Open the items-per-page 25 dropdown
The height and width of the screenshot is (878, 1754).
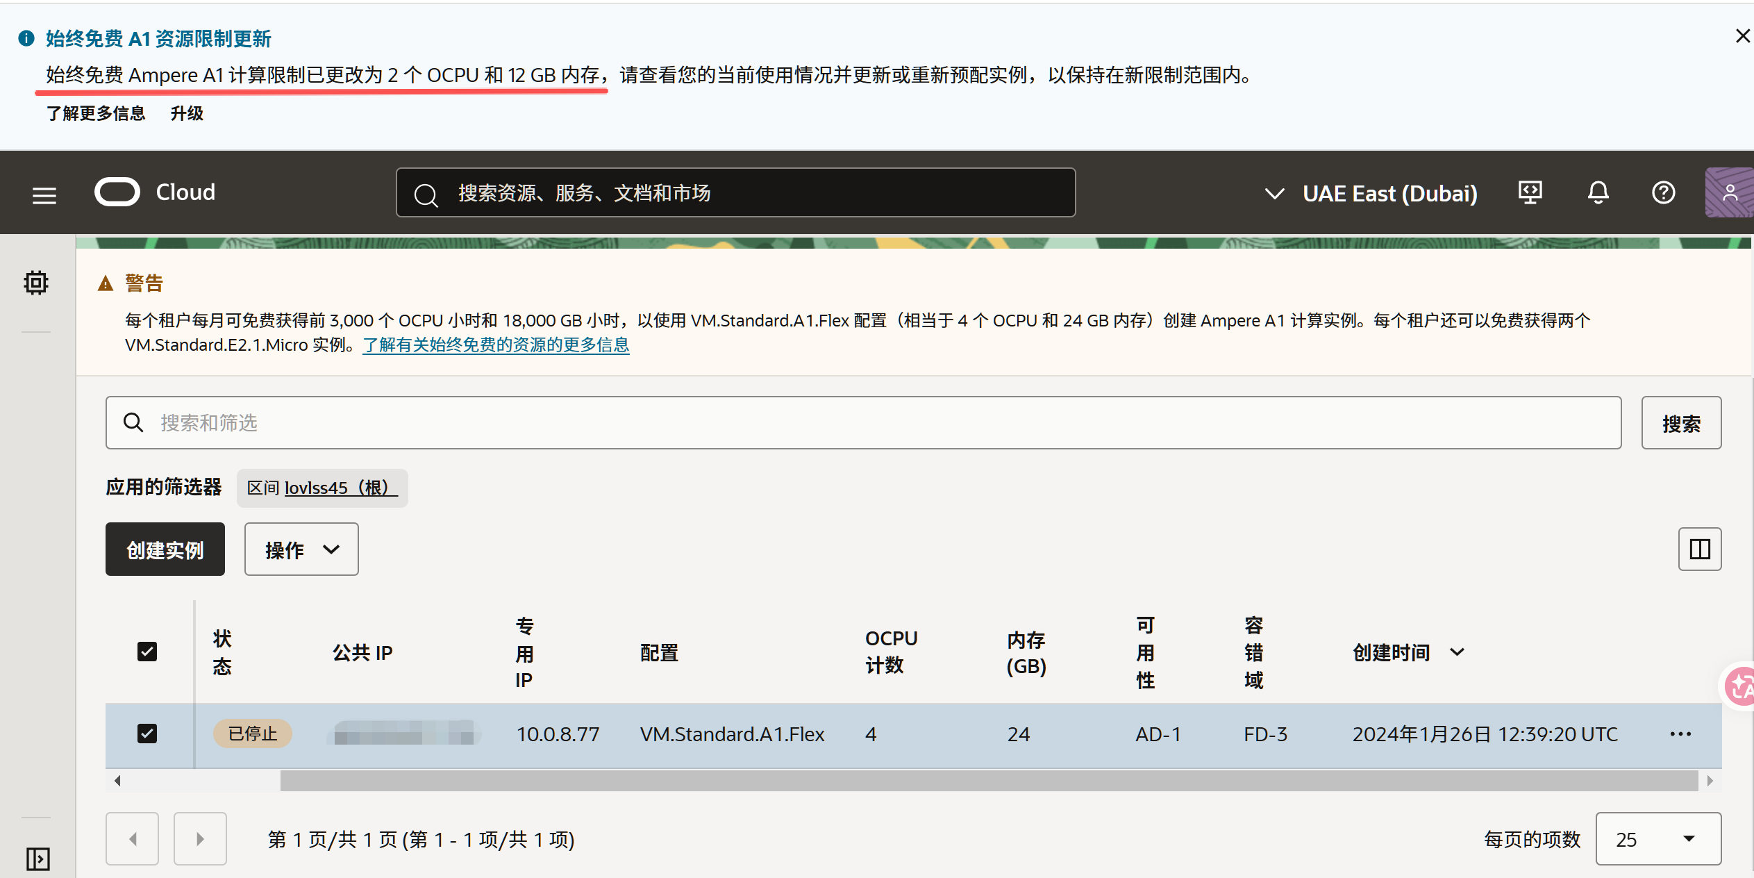click(x=1658, y=839)
